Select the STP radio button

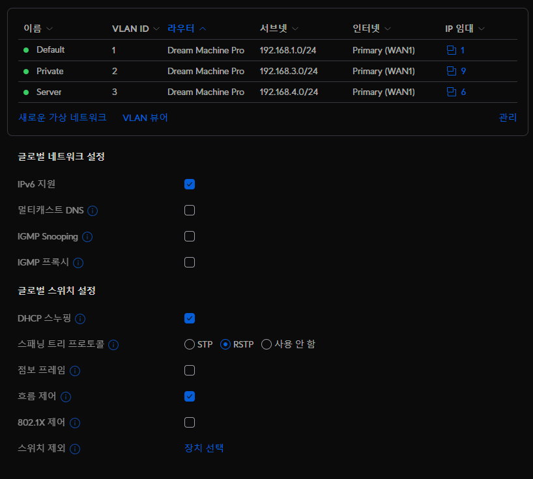(x=190, y=344)
